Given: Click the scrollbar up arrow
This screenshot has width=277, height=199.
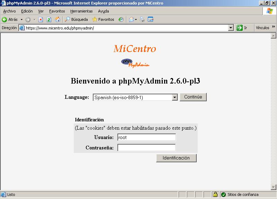Looking at the screenshot, I should pos(273,36).
